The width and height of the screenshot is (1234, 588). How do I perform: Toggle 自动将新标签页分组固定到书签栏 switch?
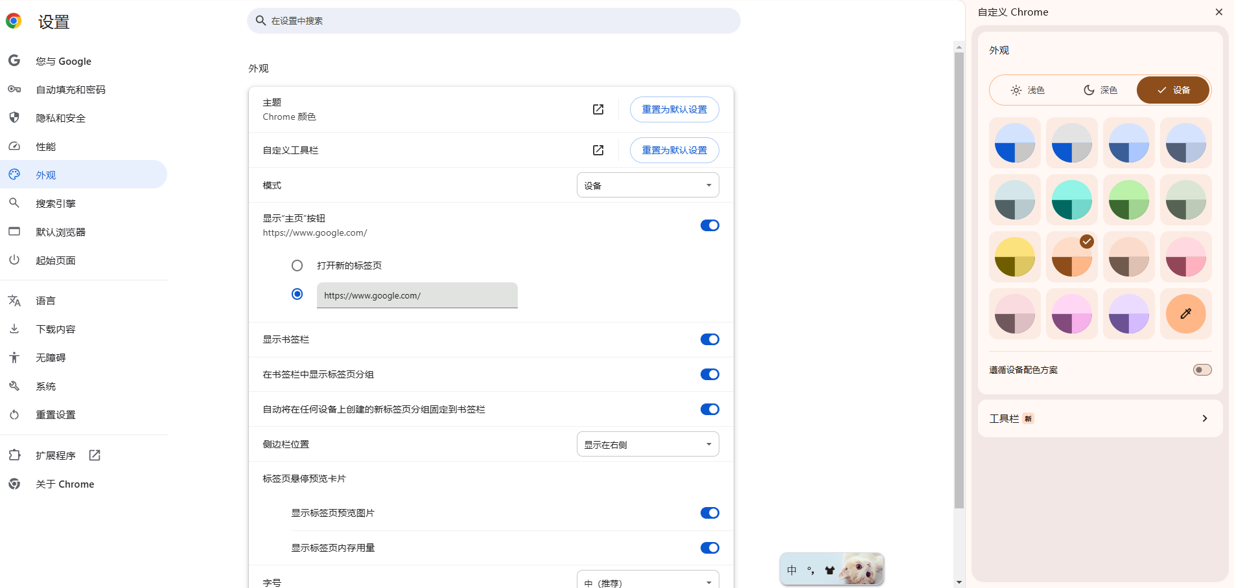[710, 409]
